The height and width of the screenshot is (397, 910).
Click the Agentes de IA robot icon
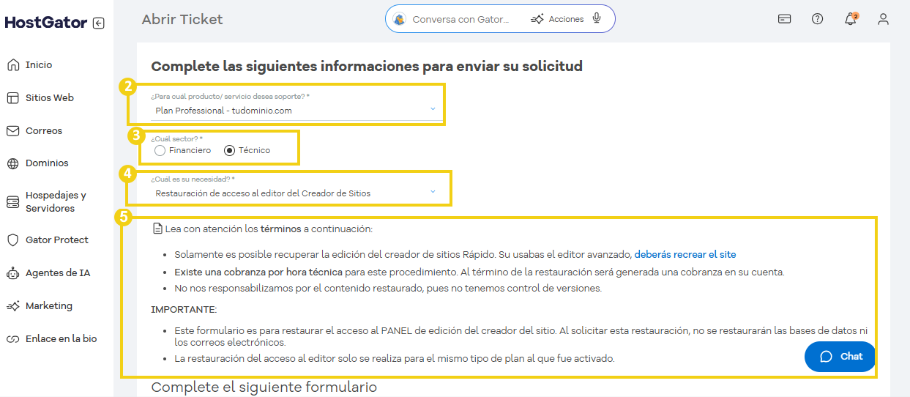pos(12,273)
